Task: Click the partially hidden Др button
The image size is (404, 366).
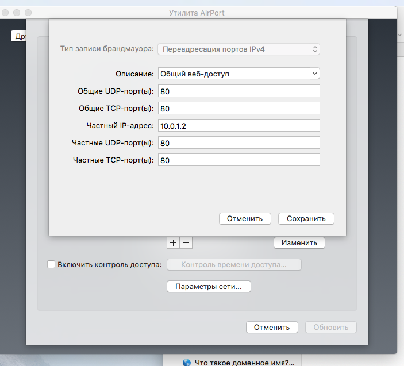Action: click(18, 36)
